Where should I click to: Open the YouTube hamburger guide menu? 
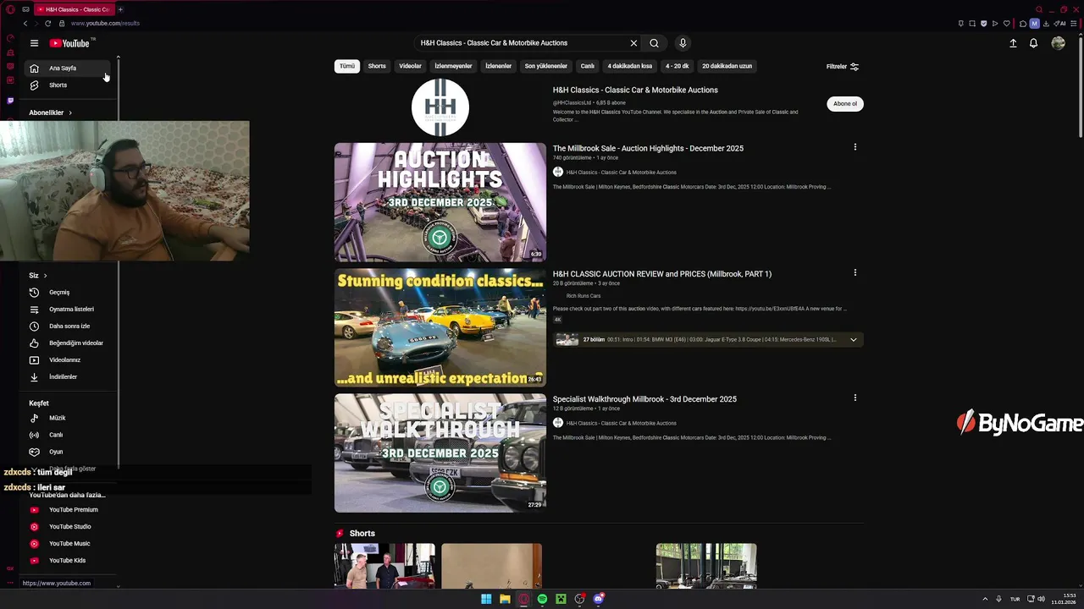point(34,43)
